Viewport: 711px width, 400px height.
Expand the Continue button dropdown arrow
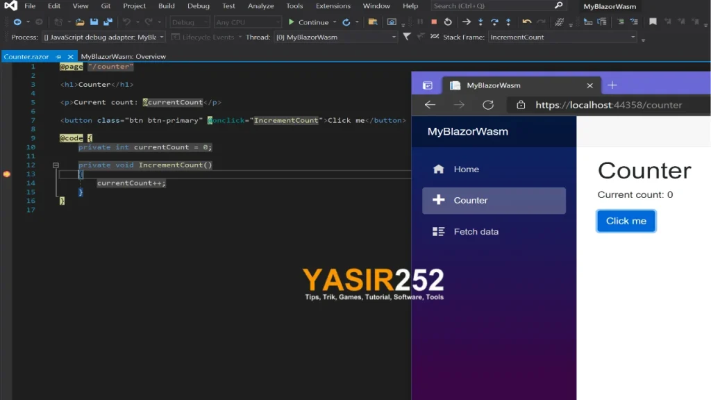(335, 22)
